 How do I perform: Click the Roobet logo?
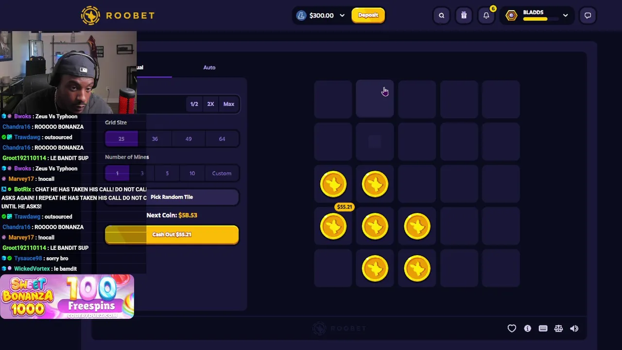(x=118, y=16)
